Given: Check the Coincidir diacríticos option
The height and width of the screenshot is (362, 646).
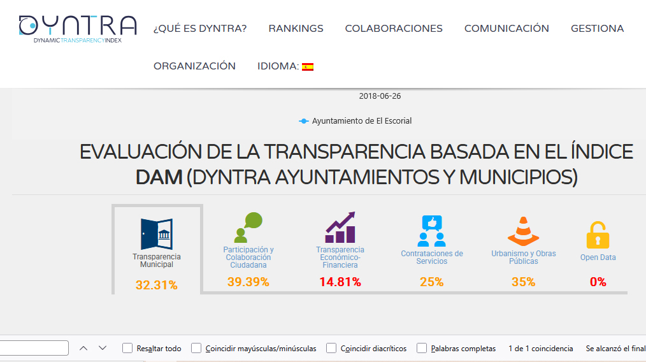Looking at the screenshot, I should click(331, 348).
